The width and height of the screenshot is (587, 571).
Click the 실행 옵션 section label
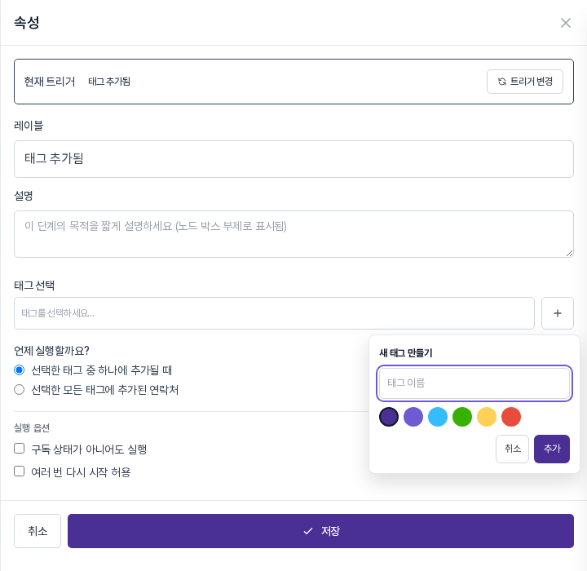click(x=32, y=428)
